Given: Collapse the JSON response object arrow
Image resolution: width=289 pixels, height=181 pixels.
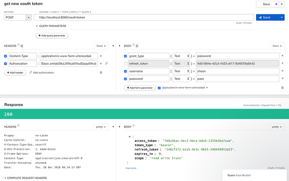Looking at the screenshot, I should tap(130, 137).
